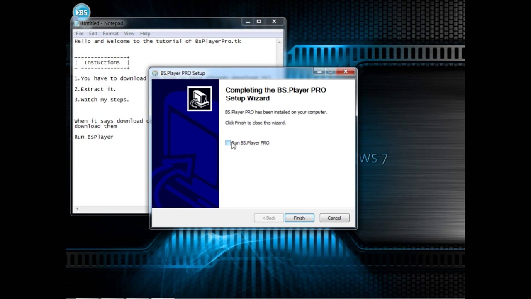Screen dimensions: 531x299
Task: Open the Format menu in Notepad
Action: [111, 33]
